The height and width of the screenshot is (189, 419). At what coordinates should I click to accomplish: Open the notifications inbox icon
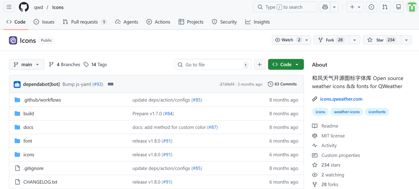(398, 7)
